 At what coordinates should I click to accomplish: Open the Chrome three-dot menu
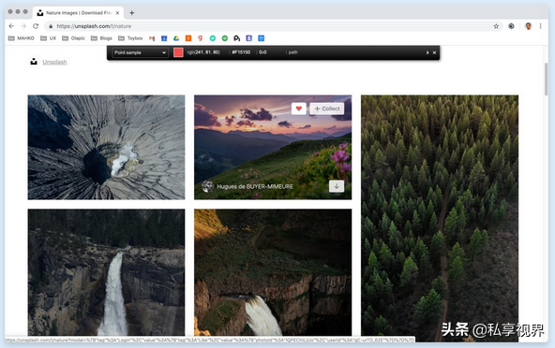pyautogui.click(x=541, y=26)
